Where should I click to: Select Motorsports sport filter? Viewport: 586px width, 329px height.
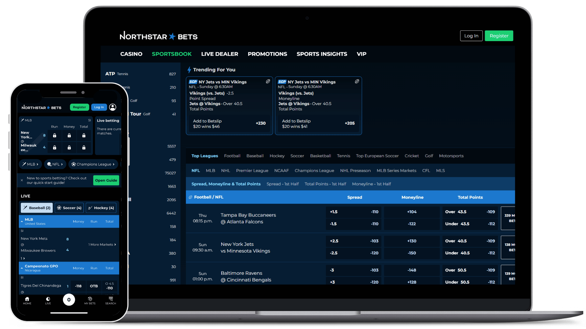(451, 156)
